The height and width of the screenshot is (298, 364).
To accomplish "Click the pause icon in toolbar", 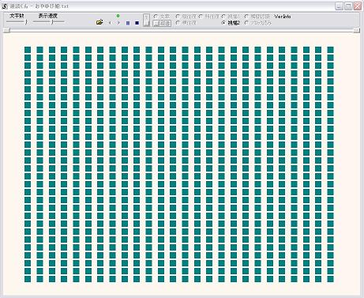I will tap(128, 23).
